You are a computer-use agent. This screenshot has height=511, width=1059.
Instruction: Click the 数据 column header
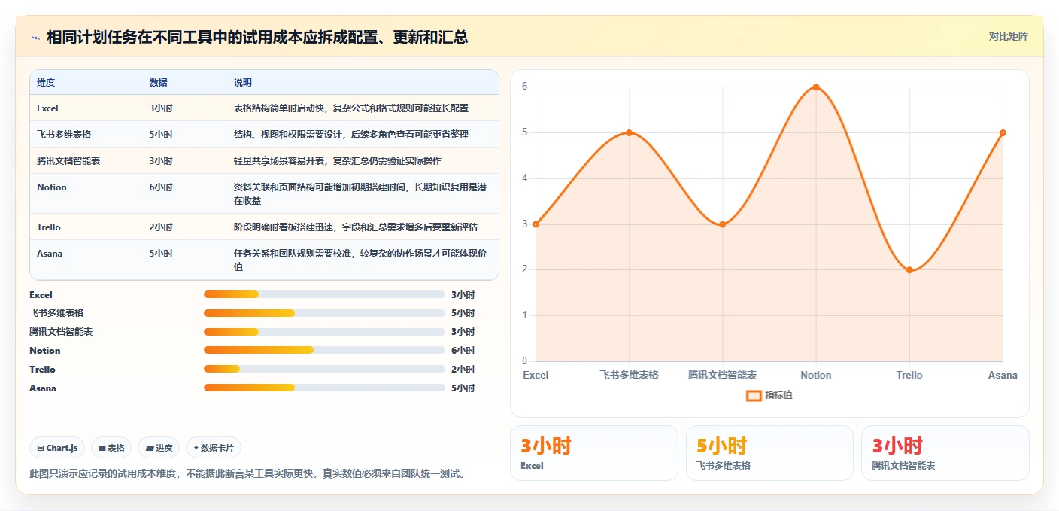tap(159, 82)
